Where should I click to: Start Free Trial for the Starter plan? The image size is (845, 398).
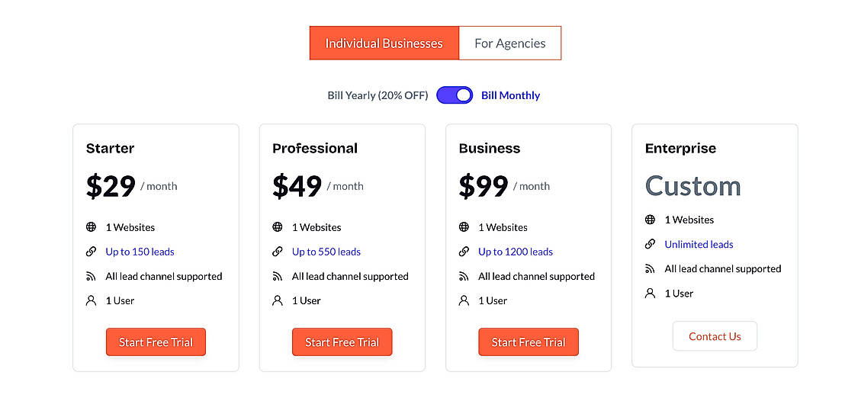[x=156, y=342]
